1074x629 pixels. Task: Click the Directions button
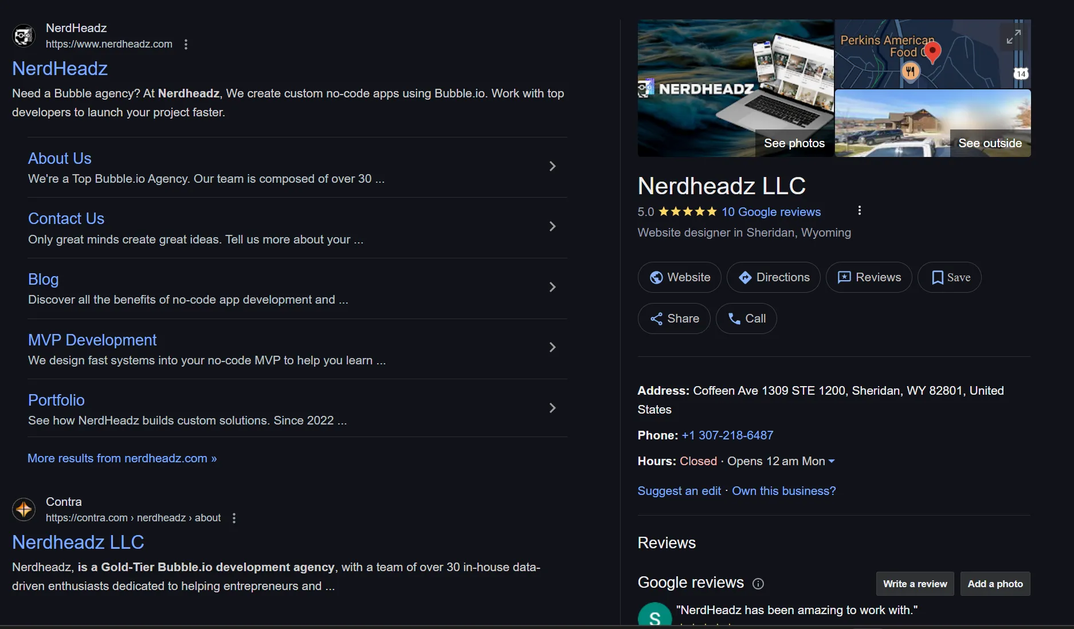pos(774,277)
